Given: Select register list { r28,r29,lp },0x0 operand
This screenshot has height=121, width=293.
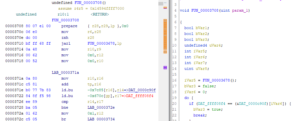Looking at the screenshot, I should click(108, 26).
